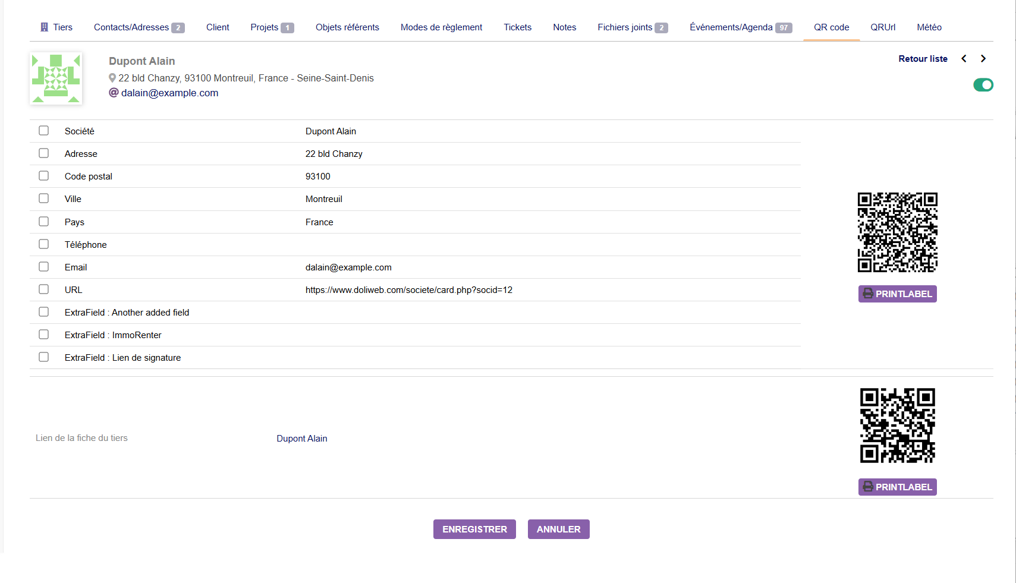The height and width of the screenshot is (583, 1016).
Task: Toggle the green status switch
Action: [983, 85]
